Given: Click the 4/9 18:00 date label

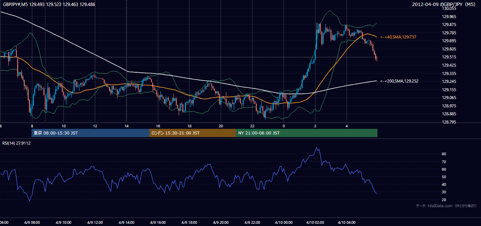Looking at the screenshot, I should [189, 222].
